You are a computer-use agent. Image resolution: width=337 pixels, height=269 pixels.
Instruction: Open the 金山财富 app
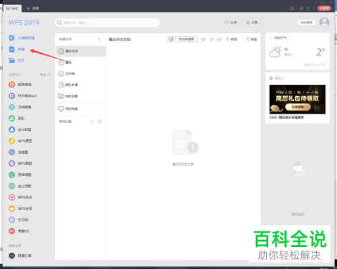pyautogui.click(x=20, y=130)
